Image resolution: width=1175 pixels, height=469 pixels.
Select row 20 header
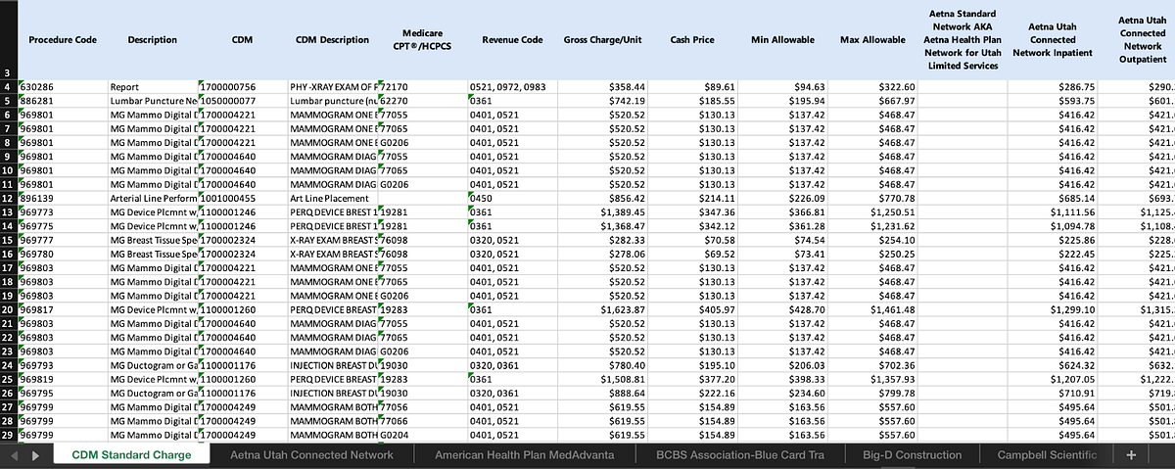coord(8,307)
